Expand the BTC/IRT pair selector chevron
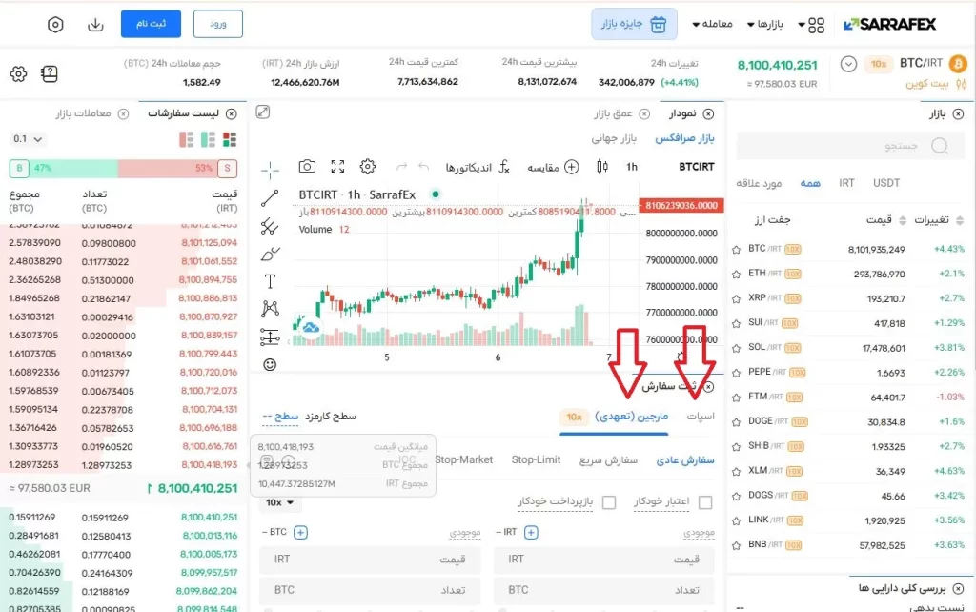976x612 pixels. tap(849, 65)
